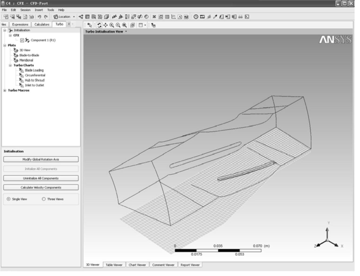Switch to the Calculators tab
This screenshot has width=360, height=276.
[42, 24]
